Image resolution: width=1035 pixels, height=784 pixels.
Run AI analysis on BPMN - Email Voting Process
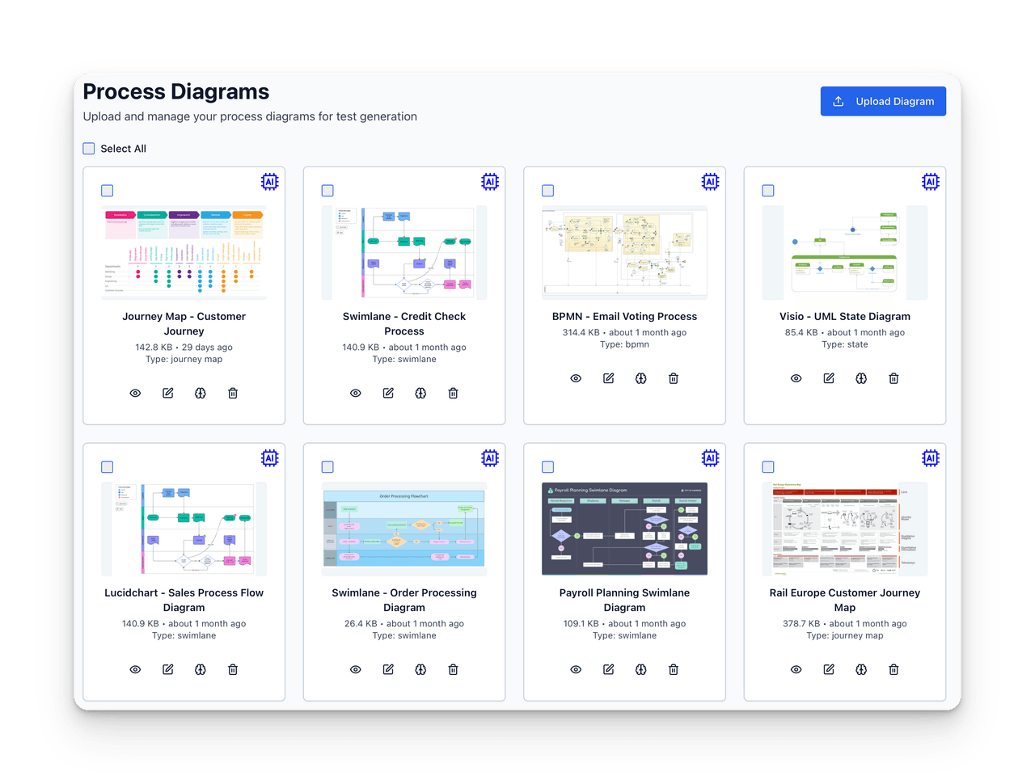click(x=640, y=378)
